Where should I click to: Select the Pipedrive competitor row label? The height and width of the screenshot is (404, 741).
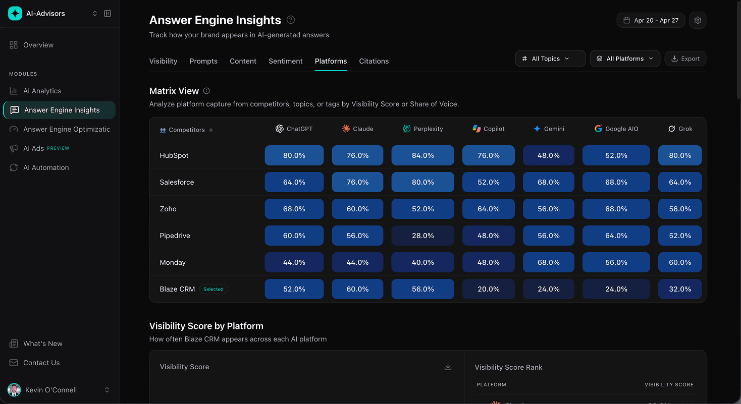pyautogui.click(x=175, y=236)
